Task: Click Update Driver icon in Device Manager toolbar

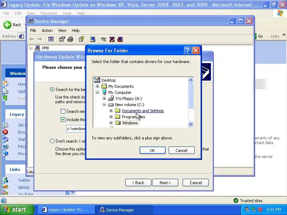Action: click(x=103, y=39)
